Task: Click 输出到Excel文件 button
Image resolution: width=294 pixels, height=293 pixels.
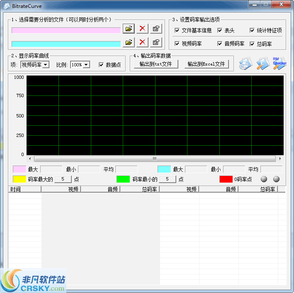Action: click(x=207, y=64)
